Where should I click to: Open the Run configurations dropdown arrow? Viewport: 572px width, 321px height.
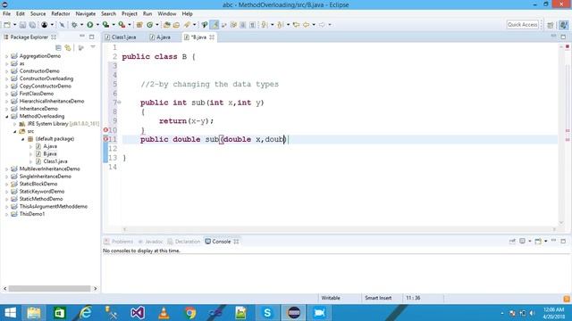pos(97,25)
